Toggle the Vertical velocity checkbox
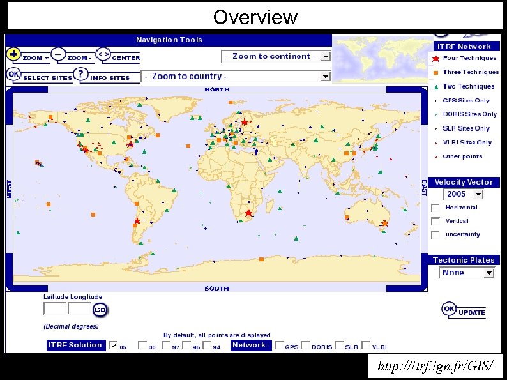This screenshot has height=380, width=507. tap(435, 221)
